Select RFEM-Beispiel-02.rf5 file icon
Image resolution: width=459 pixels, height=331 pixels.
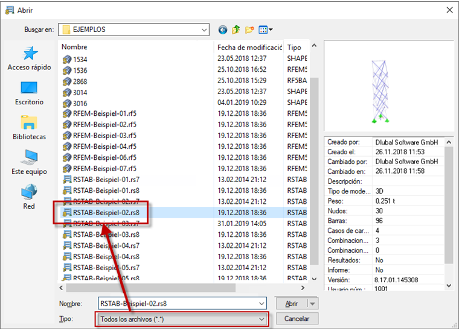point(67,125)
